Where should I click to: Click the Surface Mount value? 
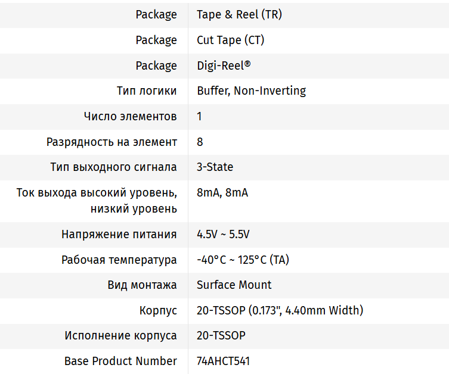pos(234,285)
